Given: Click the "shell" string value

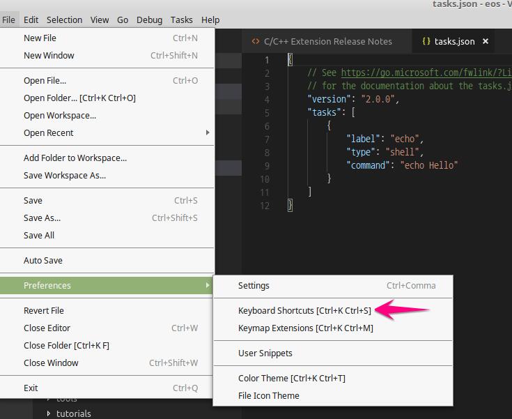Looking at the screenshot, I should coord(403,152).
